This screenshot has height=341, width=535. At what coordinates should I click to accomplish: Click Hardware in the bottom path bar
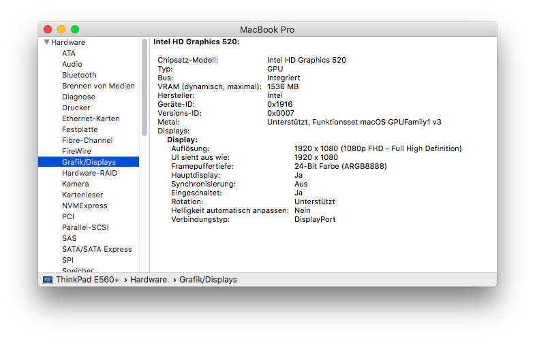click(x=149, y=280)
